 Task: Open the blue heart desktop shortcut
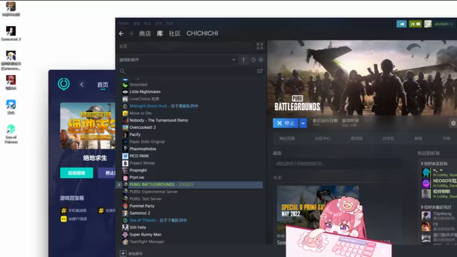pos(11,107)
